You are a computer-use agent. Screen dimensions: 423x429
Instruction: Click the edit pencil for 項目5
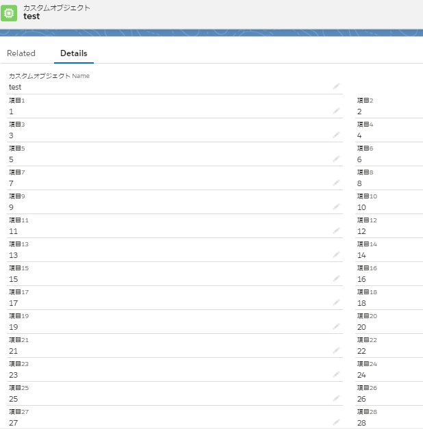click(x=336, y=159)
